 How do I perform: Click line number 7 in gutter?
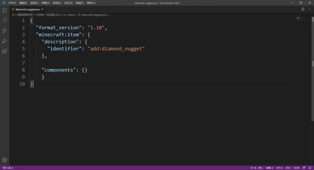(23, 63)
